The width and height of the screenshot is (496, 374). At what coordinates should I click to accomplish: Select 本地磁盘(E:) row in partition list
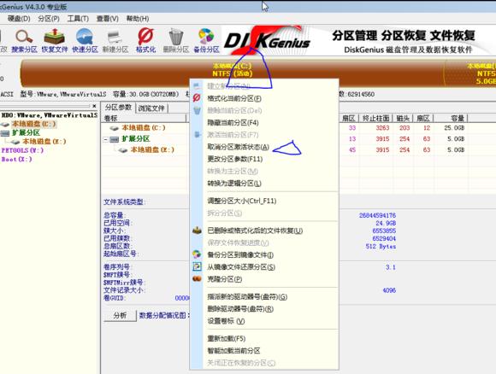point(152,149)
